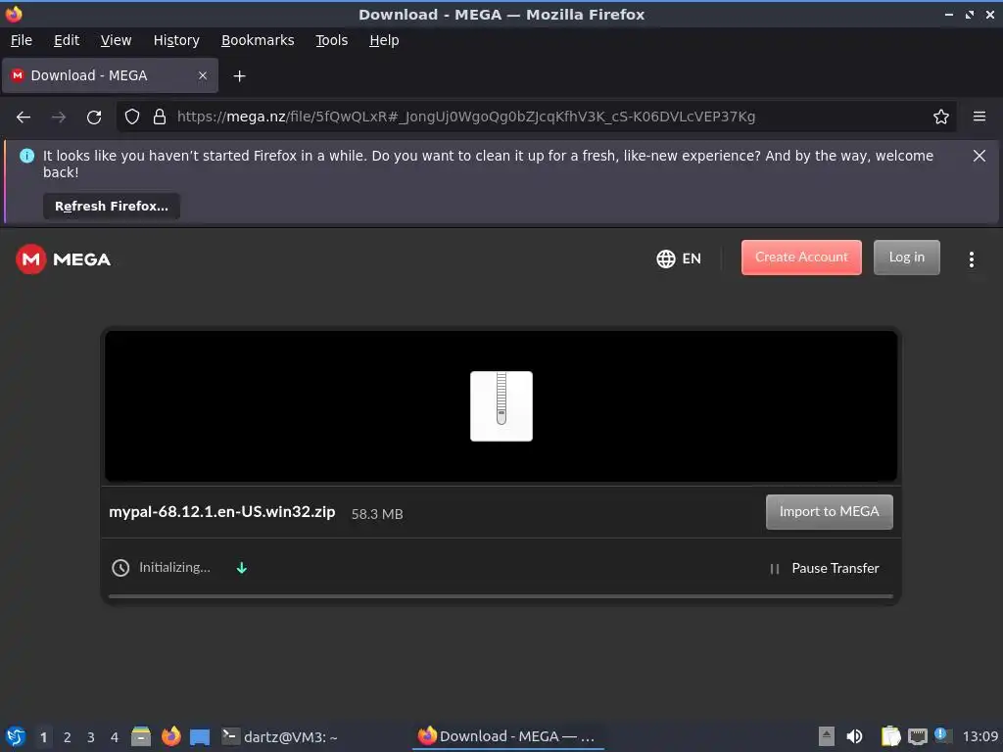Click the Log in button
This screenshot has height=752, width=1003.
906,258
